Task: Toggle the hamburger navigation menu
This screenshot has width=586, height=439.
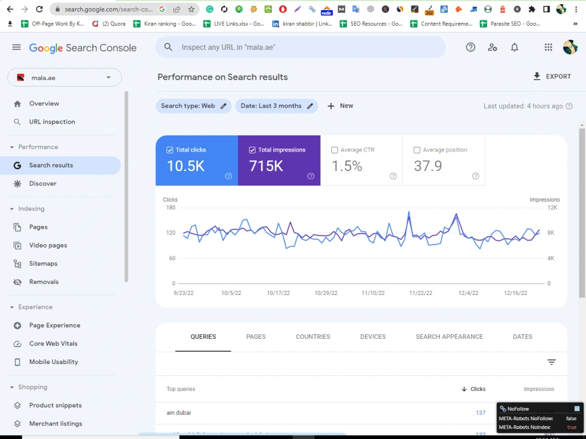Action: [16, 47]
